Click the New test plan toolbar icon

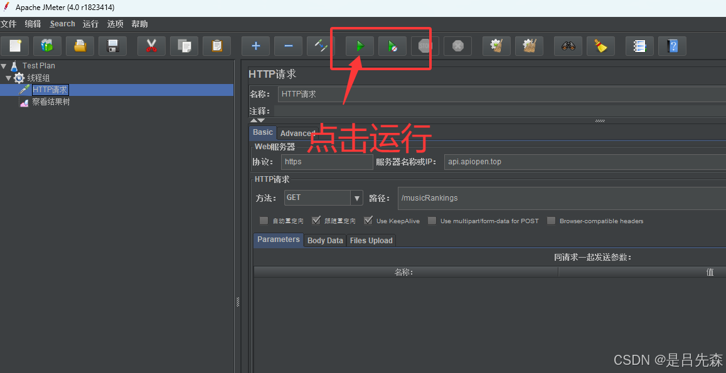(15, 46)
